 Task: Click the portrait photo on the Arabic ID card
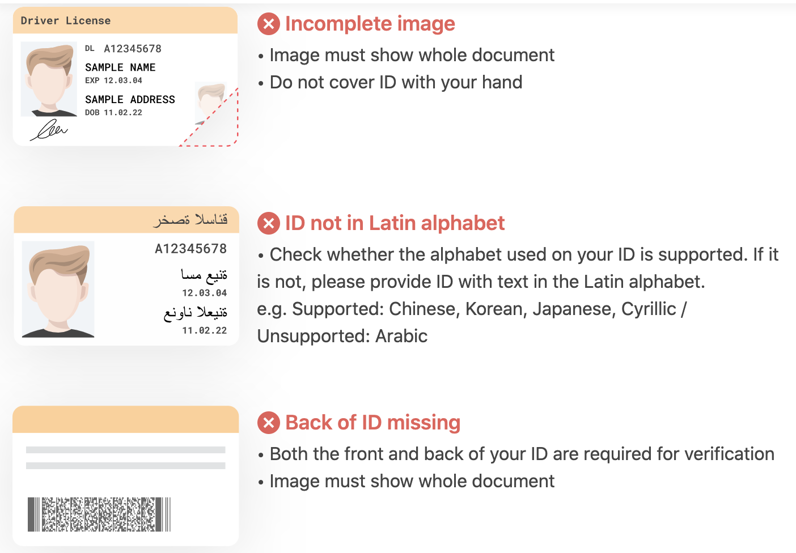(58, 290)
